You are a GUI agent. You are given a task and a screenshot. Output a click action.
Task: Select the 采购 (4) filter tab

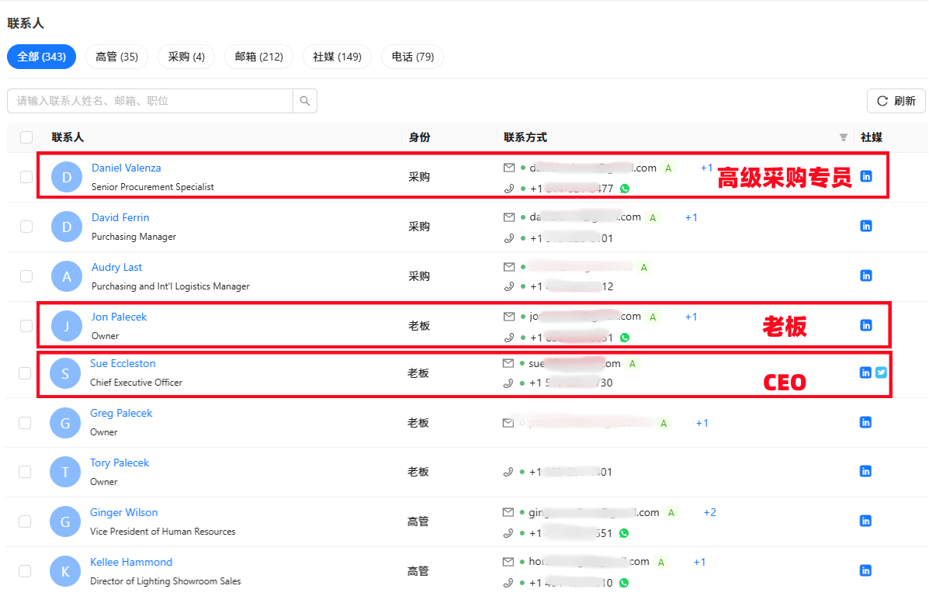(x=186, y=57)
